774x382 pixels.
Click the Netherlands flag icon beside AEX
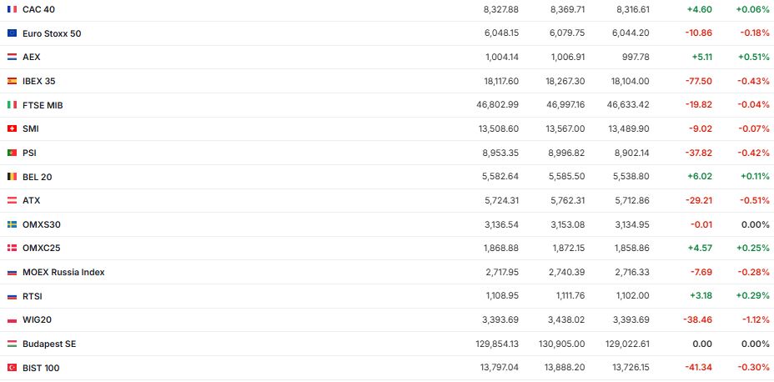pyautogui.click(x=12, y=57)
